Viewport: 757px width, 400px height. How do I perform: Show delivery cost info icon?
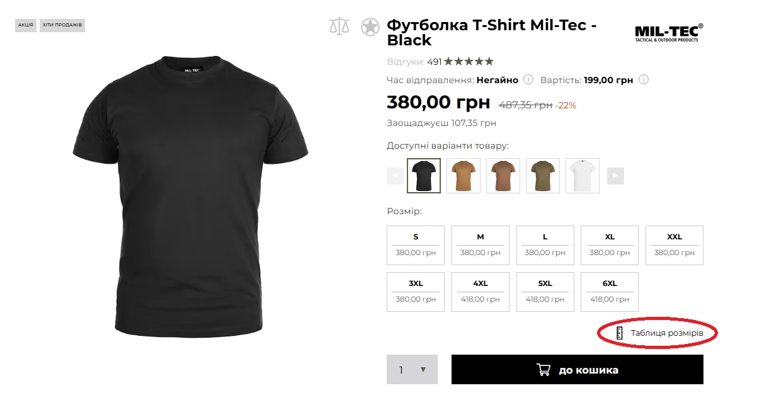pyautogui.click(x=644, y=80)
